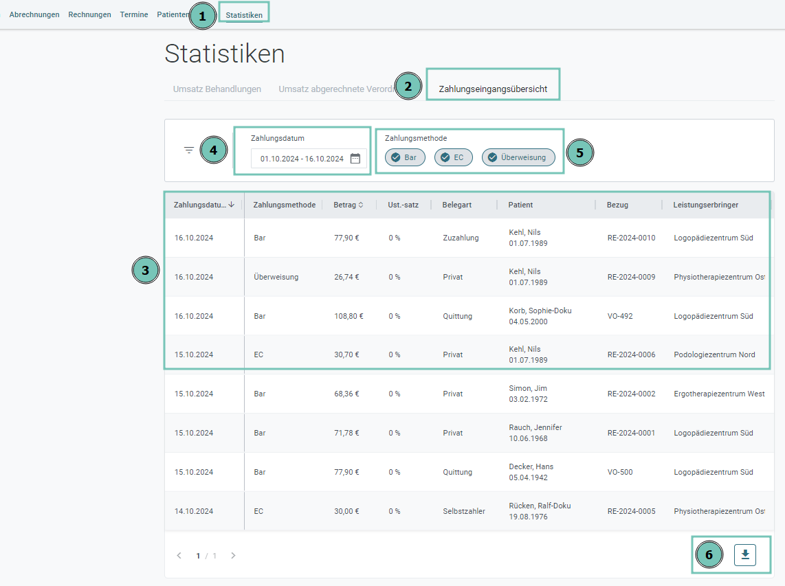785x586 pixels.
Task: Select the Patient column header
Action: click(x=520, y=205)
